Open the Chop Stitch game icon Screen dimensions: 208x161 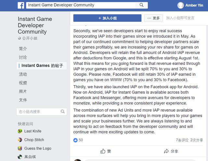tap(20, 140)
